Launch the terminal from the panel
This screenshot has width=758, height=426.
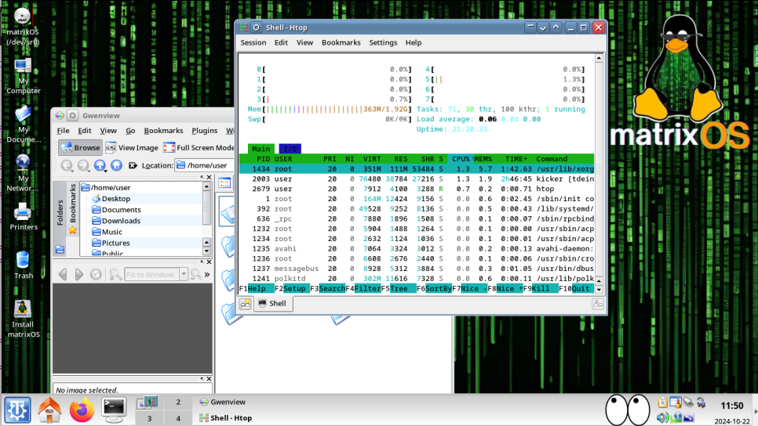point(114,410)
